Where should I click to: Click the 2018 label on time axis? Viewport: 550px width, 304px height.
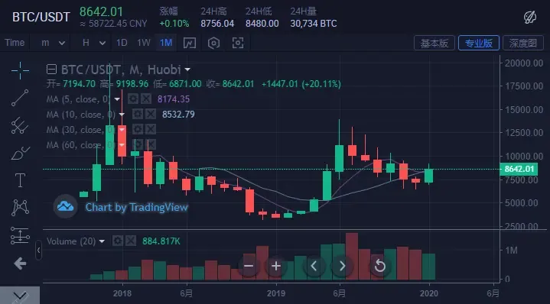122,293
